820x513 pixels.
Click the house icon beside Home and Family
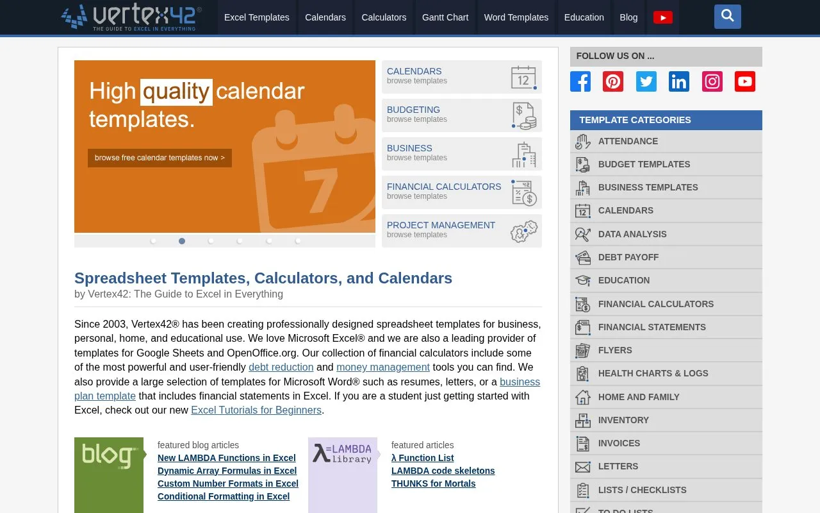tap(582, 397)
